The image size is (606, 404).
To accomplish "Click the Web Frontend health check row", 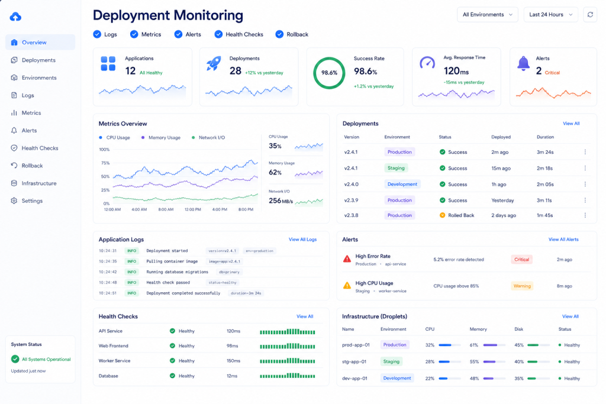I will (x=211, y=345).
